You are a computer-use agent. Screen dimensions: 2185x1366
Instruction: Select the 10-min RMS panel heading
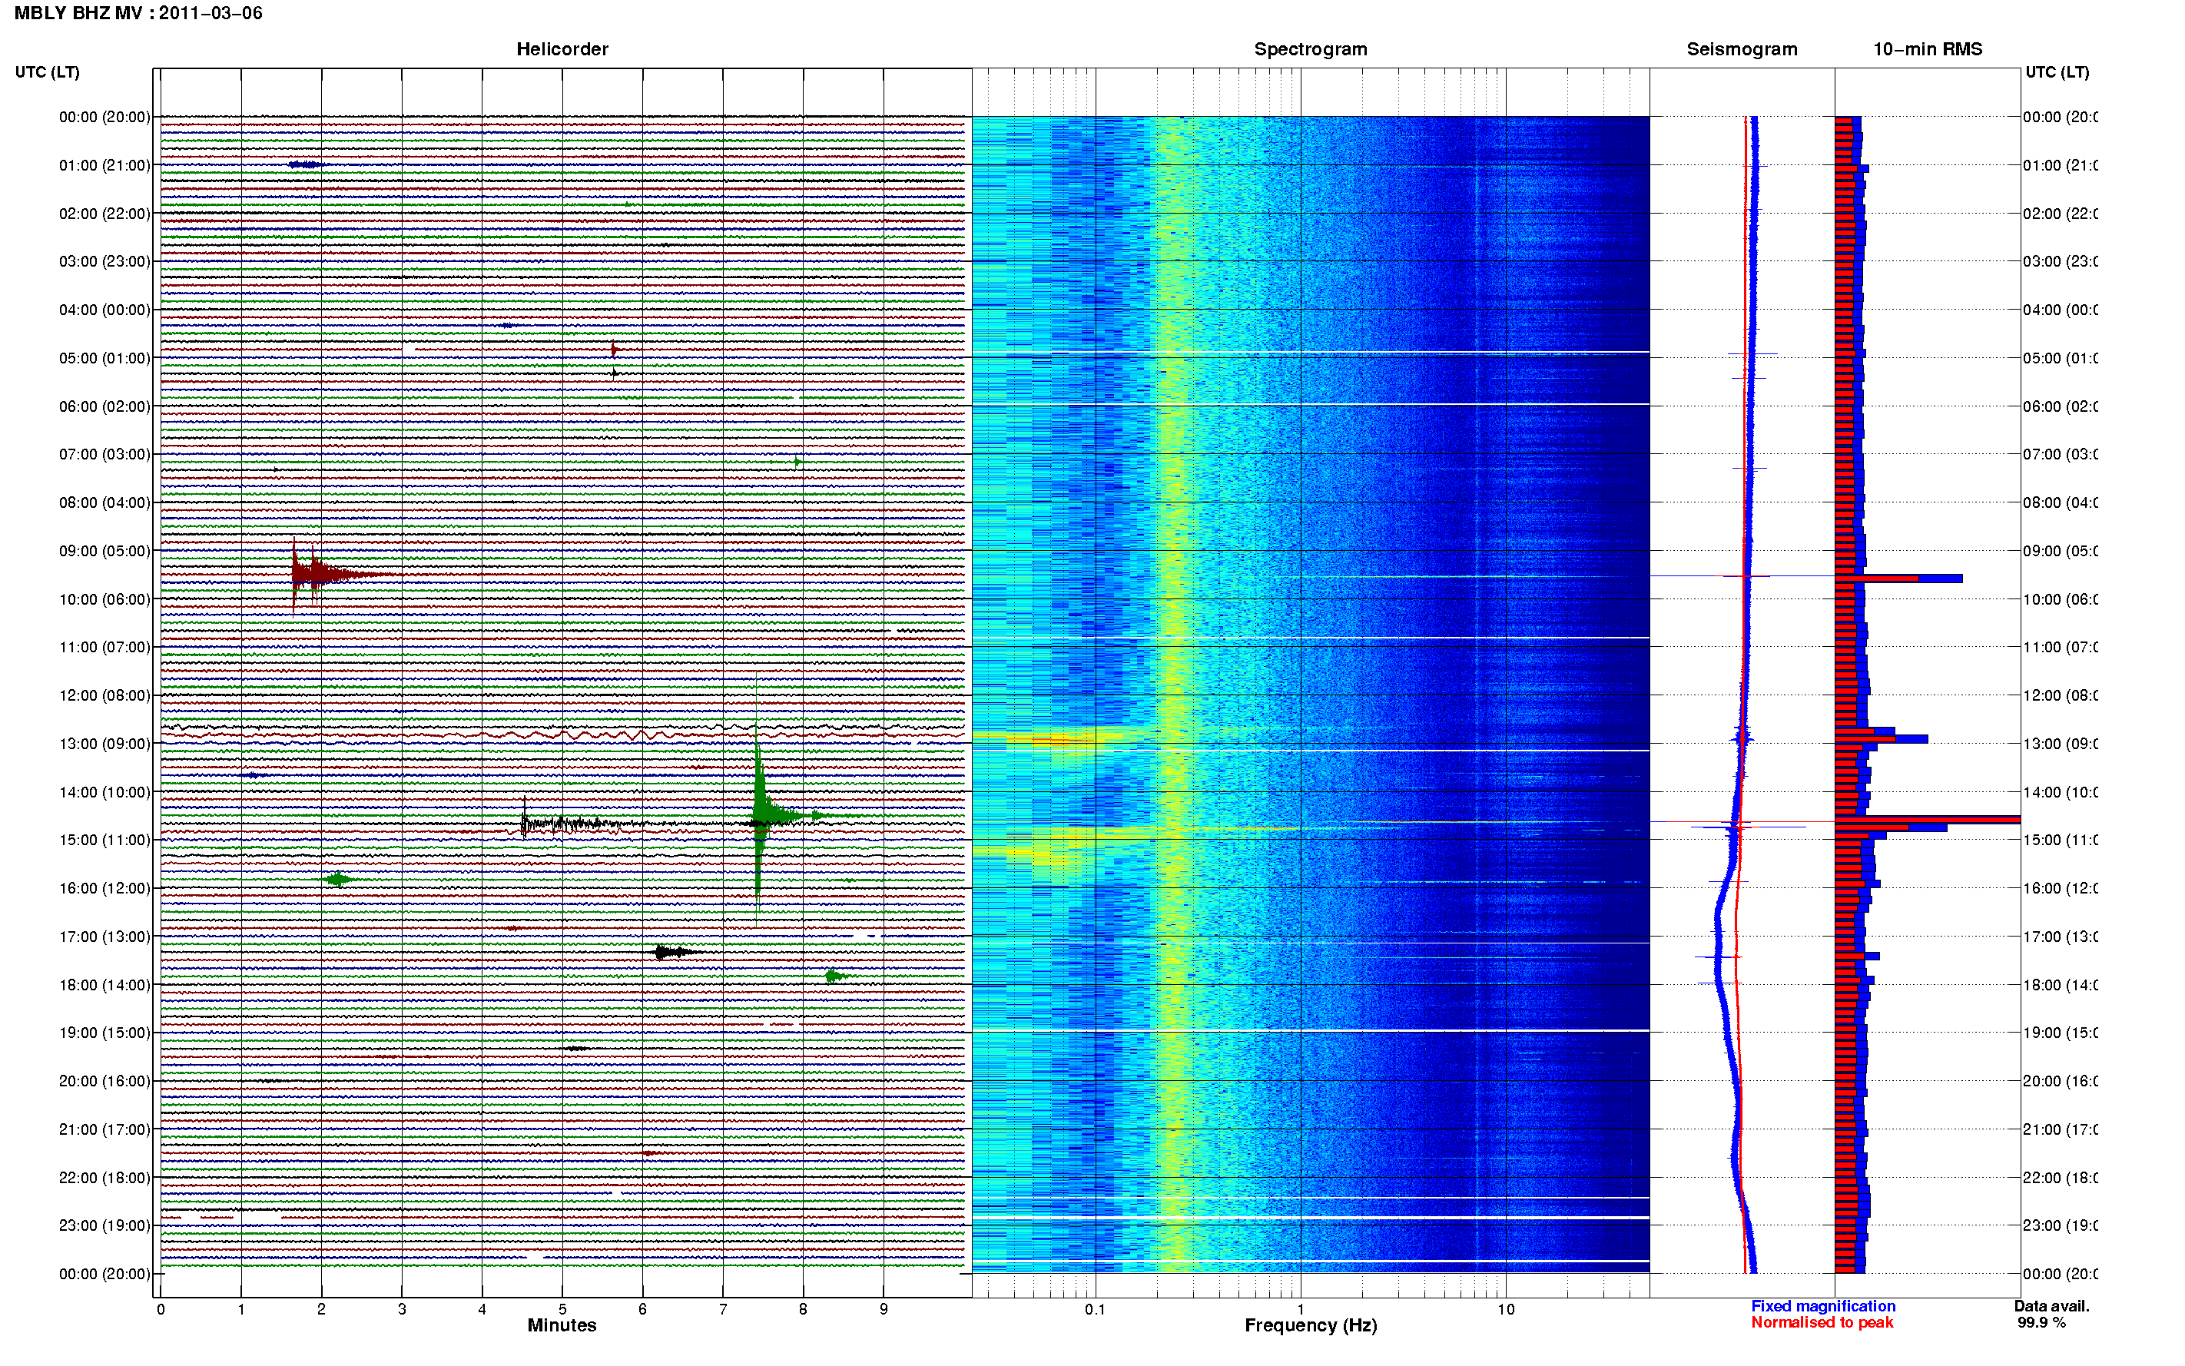[x=1928, y=50]
